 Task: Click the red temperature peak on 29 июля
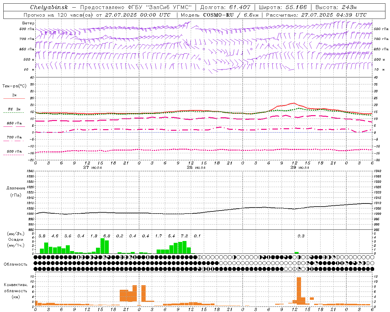click(x=294, y=103)
